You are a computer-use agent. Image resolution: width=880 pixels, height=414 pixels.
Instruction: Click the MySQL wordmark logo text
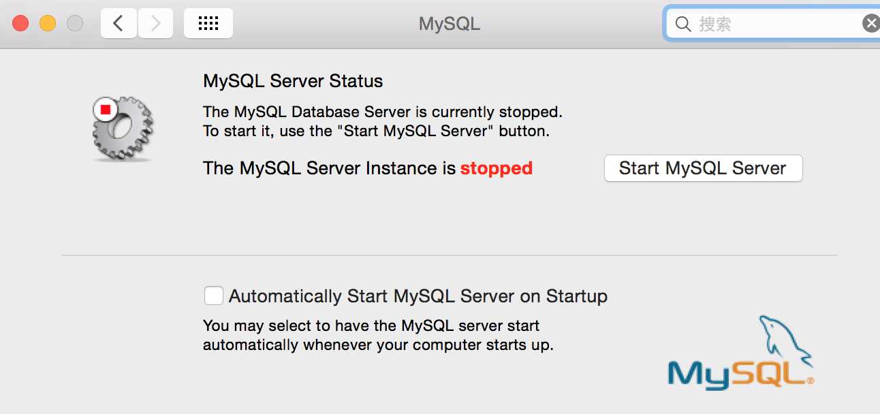click(x=740, y=374)
